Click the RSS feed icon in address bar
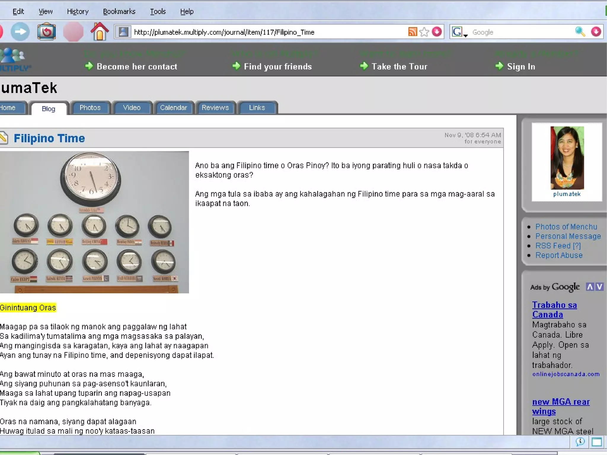The width and height of the screenshot is (607, 455). coord(412,32)
